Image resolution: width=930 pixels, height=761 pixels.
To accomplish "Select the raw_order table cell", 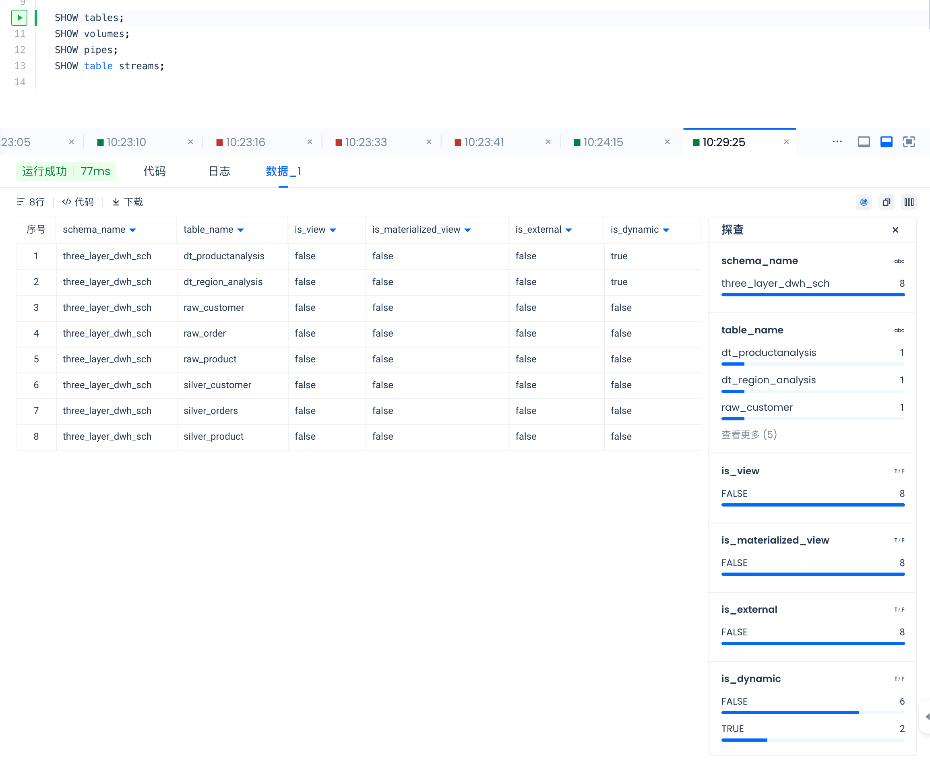I will [x=205, y=334].
